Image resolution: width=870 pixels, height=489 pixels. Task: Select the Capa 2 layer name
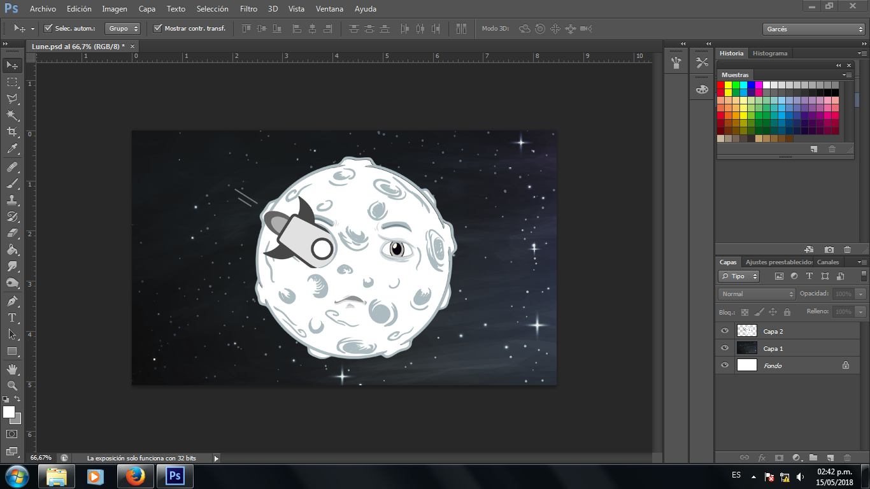point(773,331)
